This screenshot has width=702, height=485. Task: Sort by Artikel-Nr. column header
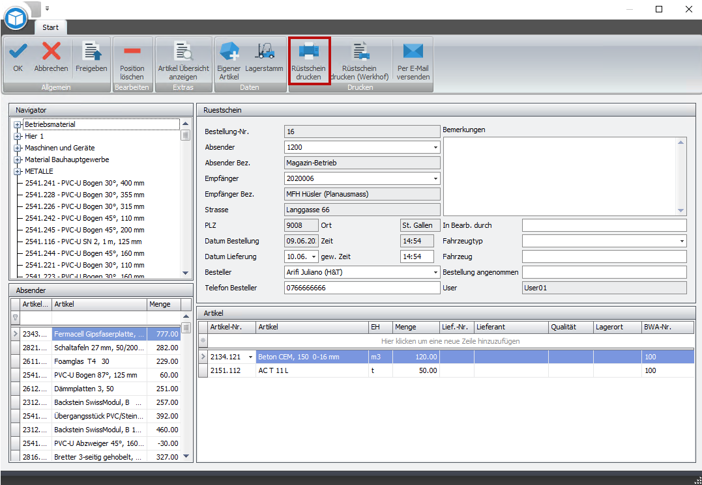coord(232,327)
